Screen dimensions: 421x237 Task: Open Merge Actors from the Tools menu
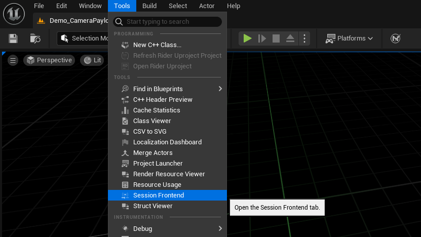152,153
